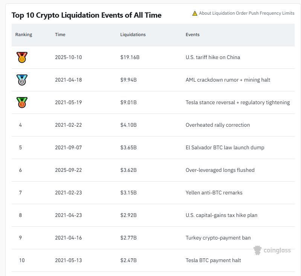Select the Liquidations column header
Viewport: 301px width, 276px height.
133,35
